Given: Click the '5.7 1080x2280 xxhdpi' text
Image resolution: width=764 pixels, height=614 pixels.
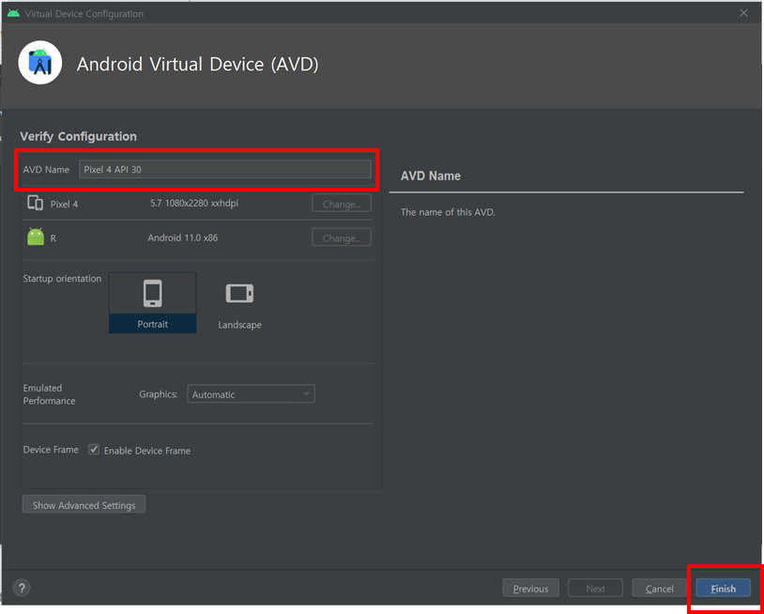Looking at the screenshot, I should click(x=194, y=203).
